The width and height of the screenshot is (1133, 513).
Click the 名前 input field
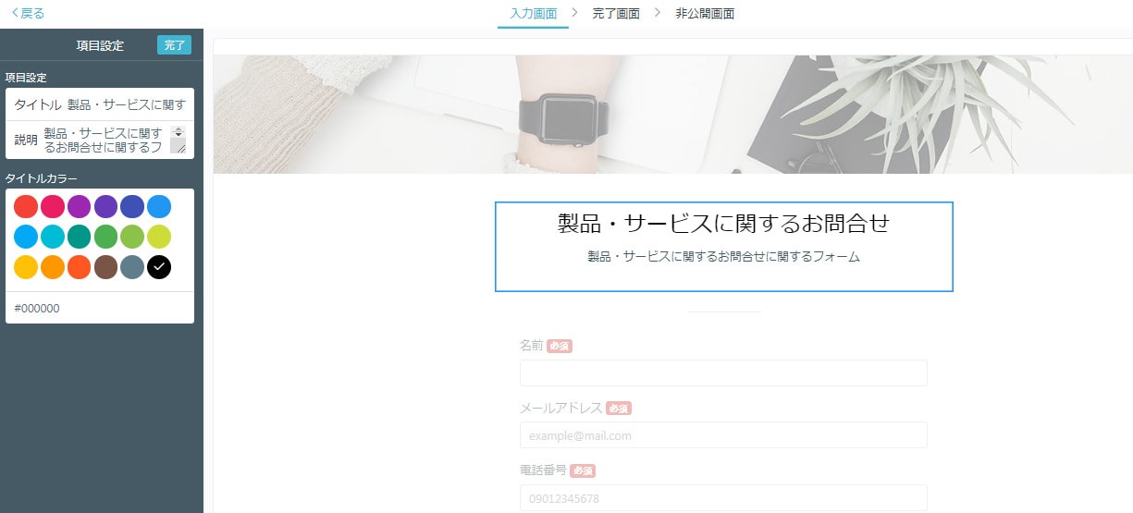pyautogui.click(x=723, y=373)
